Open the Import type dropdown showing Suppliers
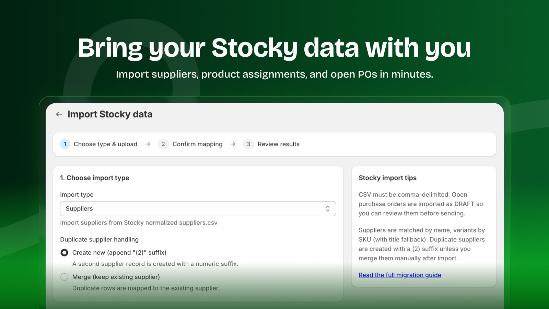This screenshot has width=549, height=309. [x=198, y=209]
